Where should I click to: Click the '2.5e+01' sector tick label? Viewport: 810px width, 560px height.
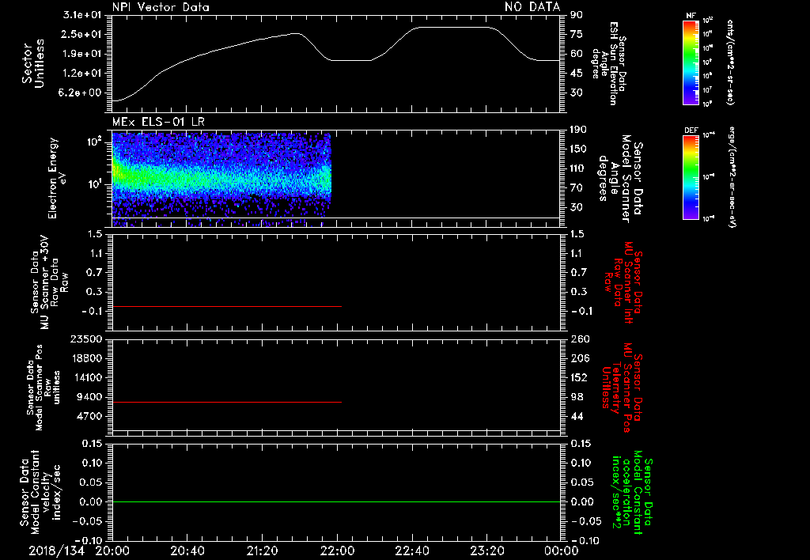click(x=82, y=34)
